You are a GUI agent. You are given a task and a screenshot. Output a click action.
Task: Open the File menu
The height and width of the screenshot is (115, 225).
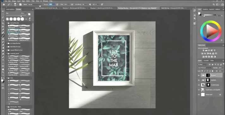(x=6, y=1)
